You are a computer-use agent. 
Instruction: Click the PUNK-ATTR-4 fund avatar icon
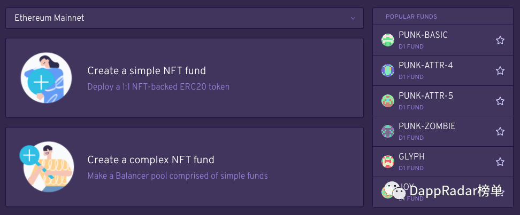coord(387,70)
